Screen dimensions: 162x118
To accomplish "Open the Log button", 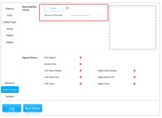I will (12, 108).
